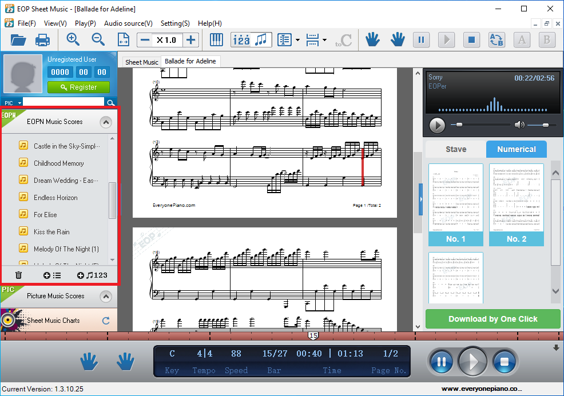Screen dimensions: 564x396
Task: Open the Audio source(V) menu
Action: (x=128, y=23)
